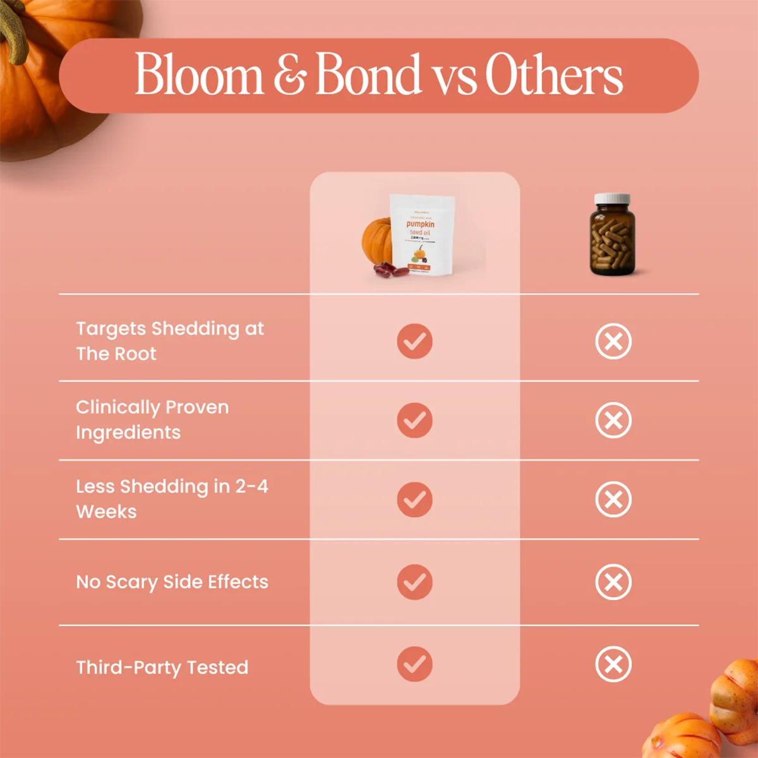Click the X icon for Targets Shedding row
The height and width of the screenshot is (758, 758).
click(x=613, y=341)
